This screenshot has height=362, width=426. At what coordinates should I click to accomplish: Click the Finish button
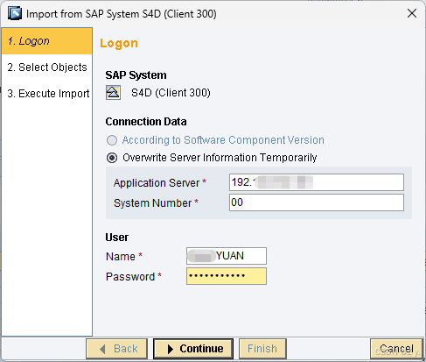pyautogui.click(x=262, y=349)
